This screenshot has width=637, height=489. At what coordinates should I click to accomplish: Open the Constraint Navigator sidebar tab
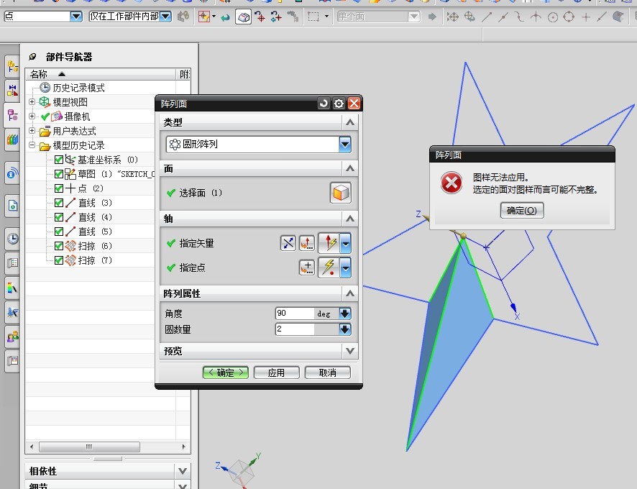point(13,91)
